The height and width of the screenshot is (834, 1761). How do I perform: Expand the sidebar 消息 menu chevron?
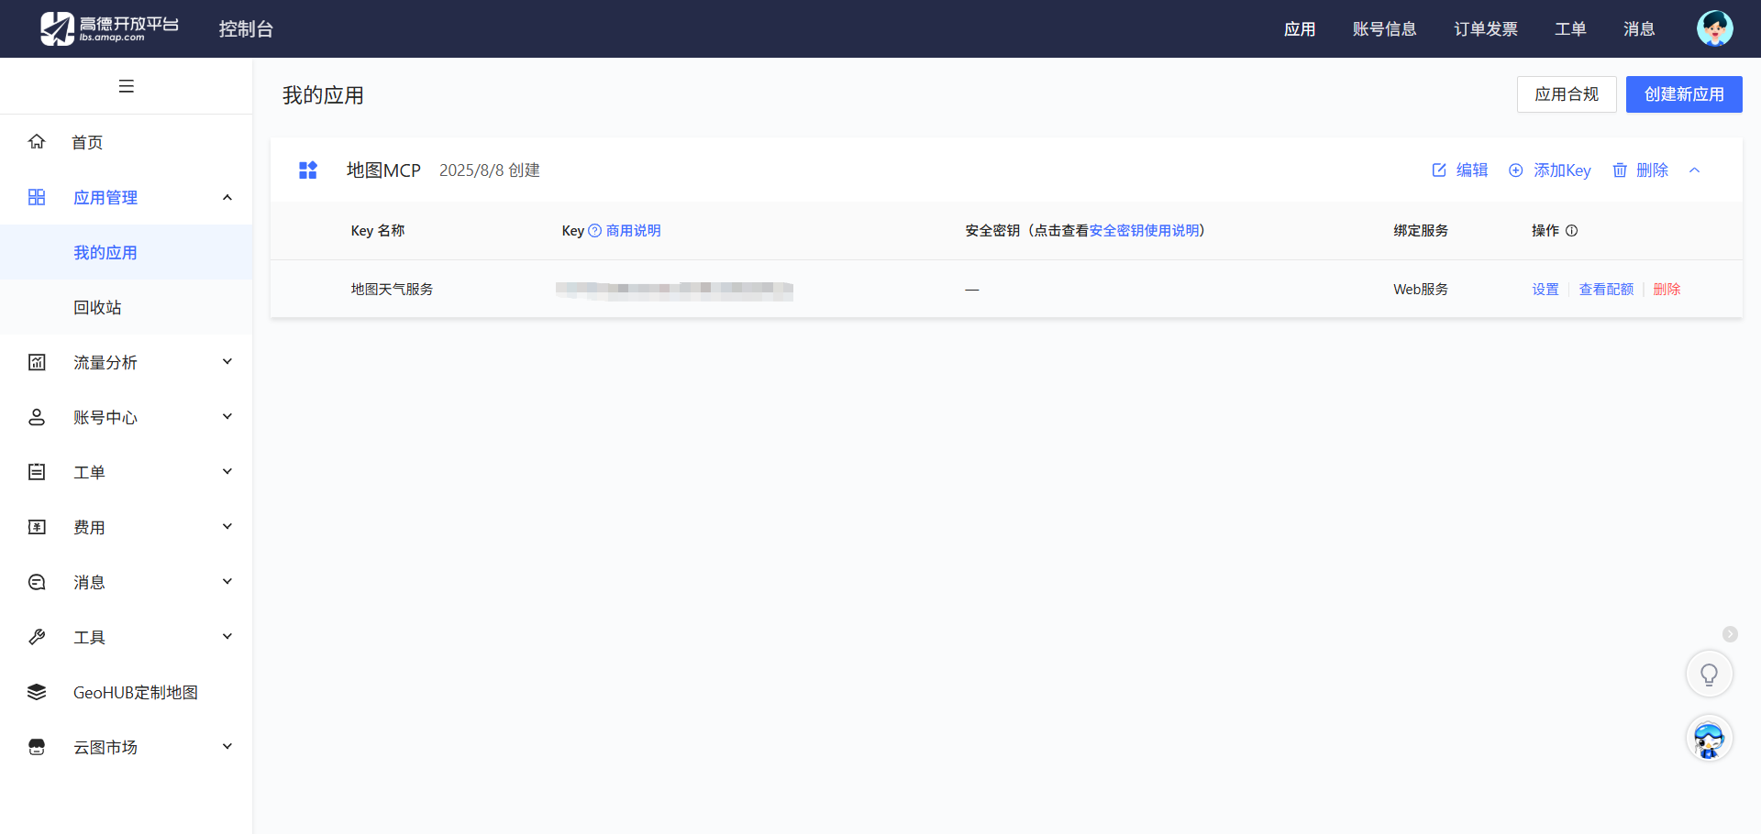(227, 582)
